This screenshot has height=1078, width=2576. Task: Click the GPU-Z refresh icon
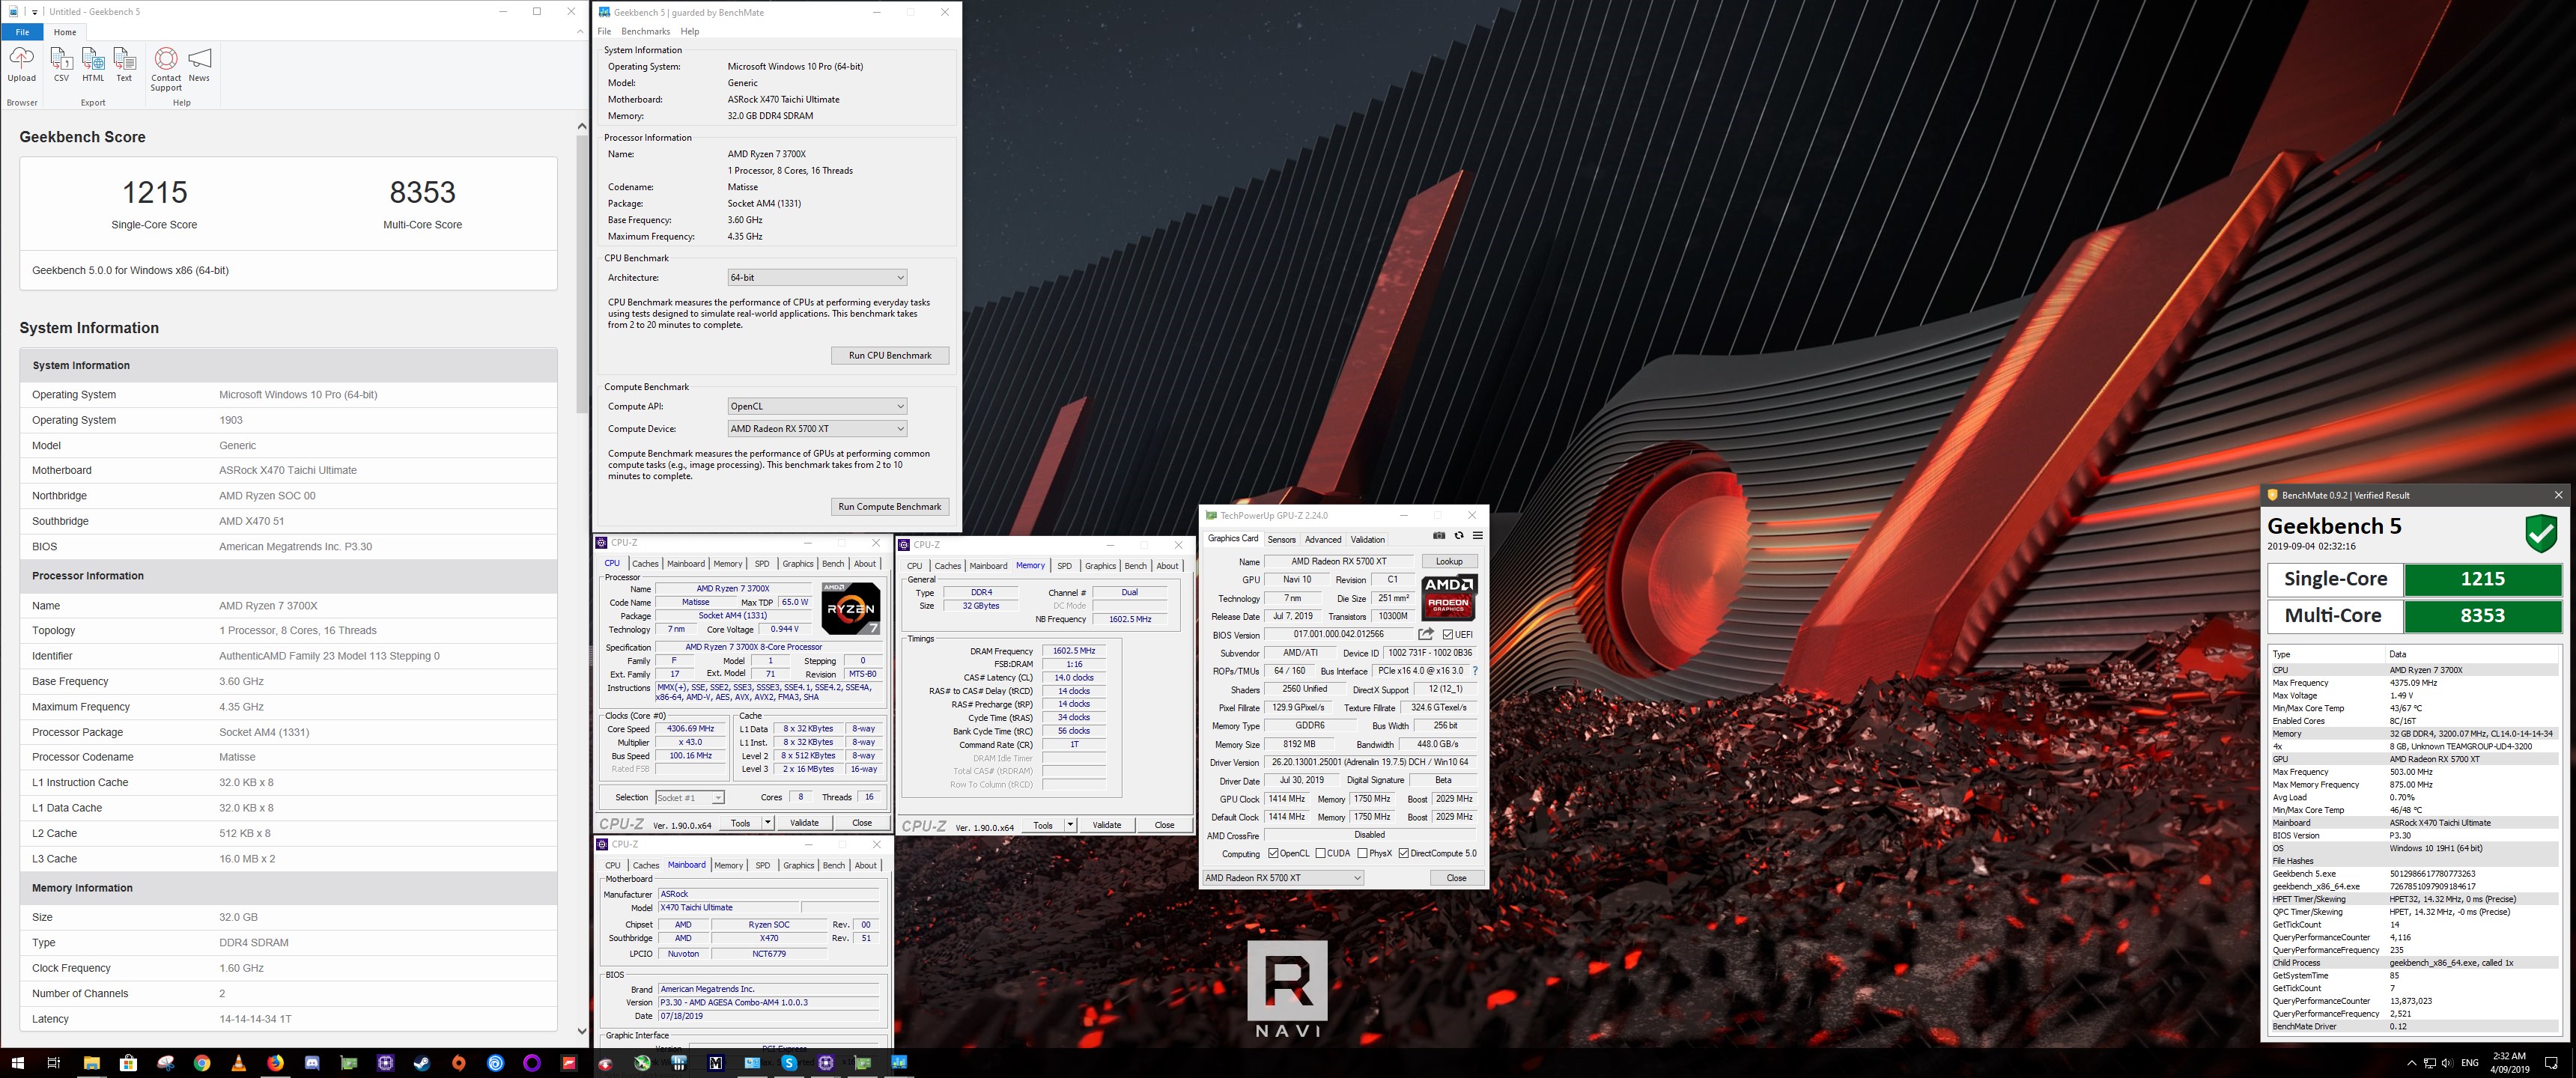coord(1459,536)
